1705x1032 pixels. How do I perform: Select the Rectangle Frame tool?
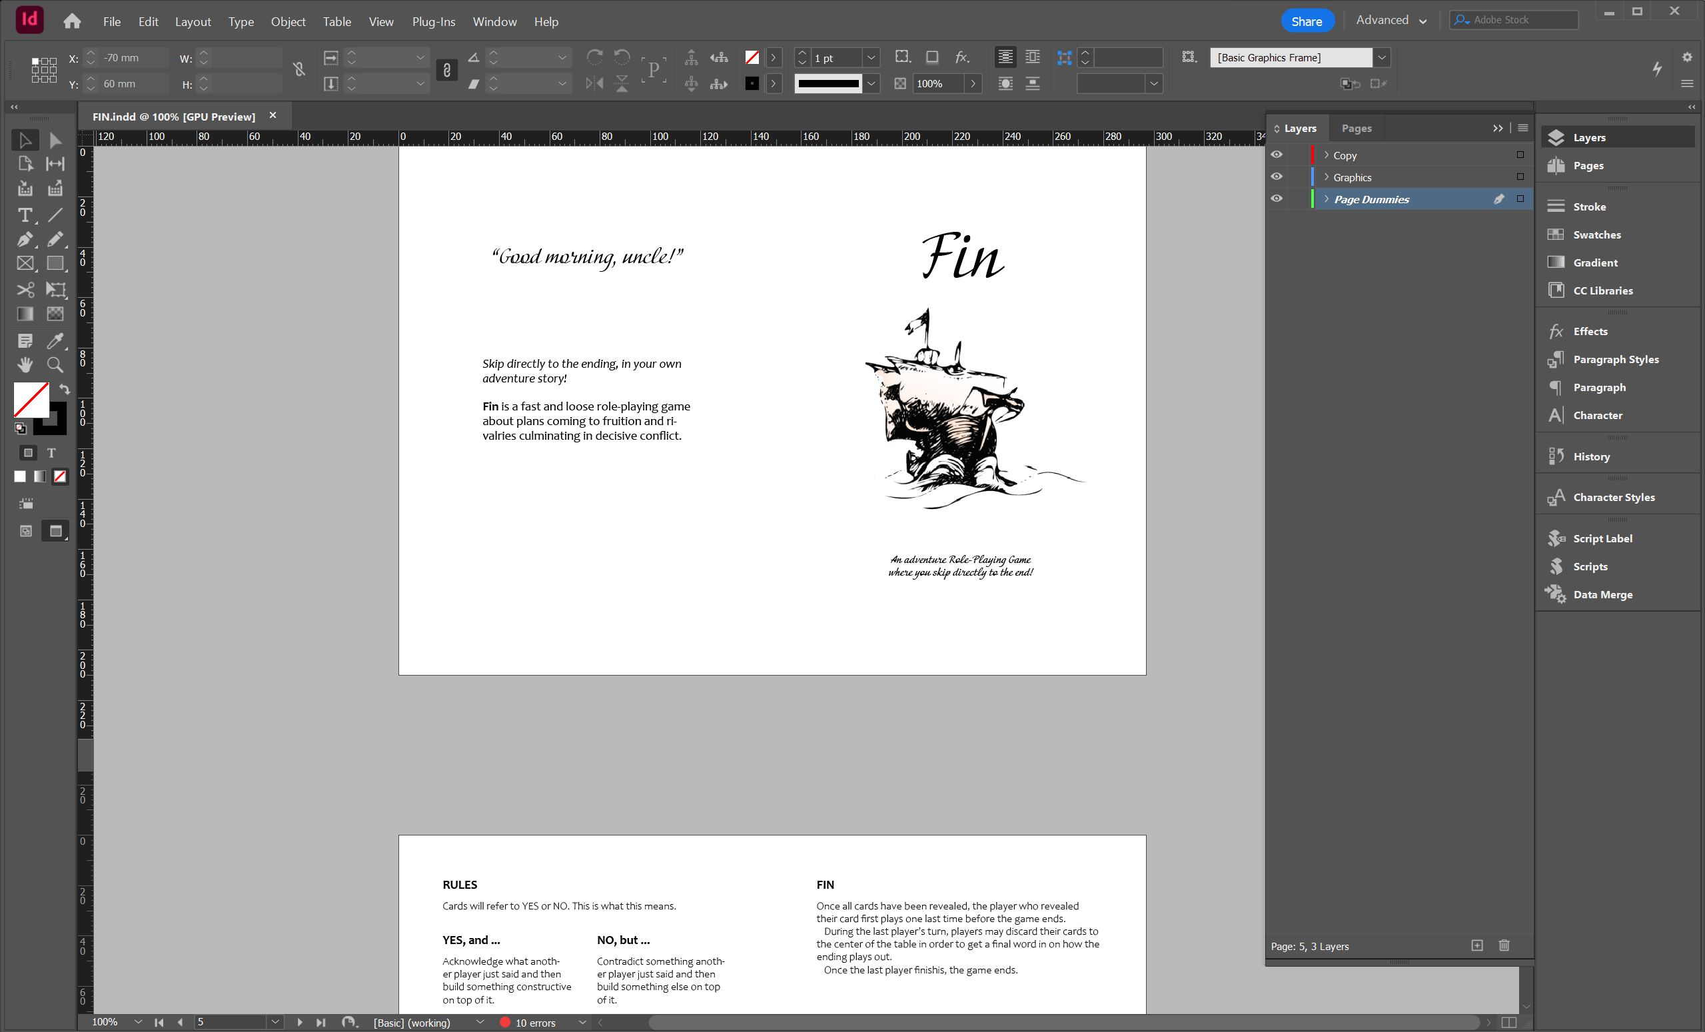(x=25, y=263)
